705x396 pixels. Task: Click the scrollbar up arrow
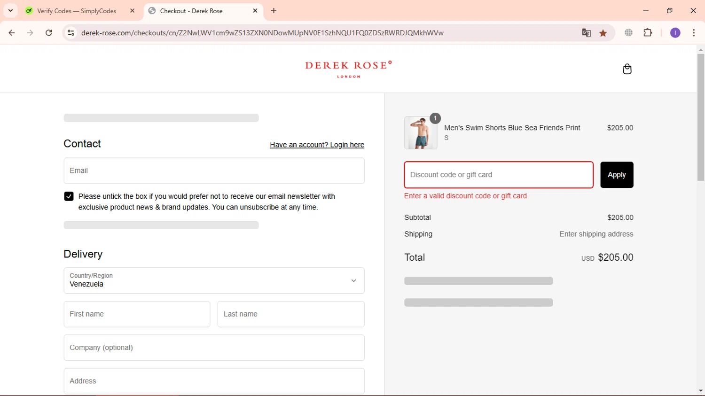[701, 49]
